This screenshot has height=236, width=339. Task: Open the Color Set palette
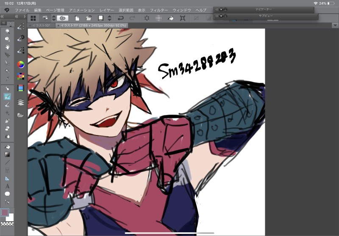[x=21, y=76]
